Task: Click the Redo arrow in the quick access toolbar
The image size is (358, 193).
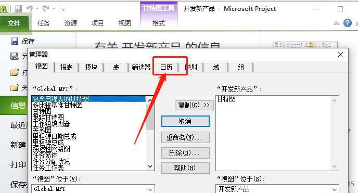Action: click(x=46, y=9)
